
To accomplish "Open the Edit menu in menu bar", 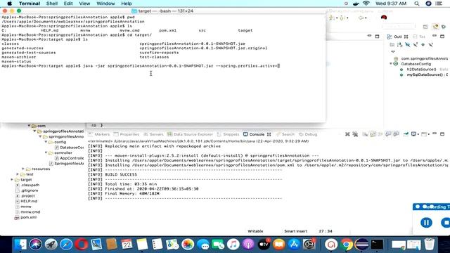I will pos(68,4).
